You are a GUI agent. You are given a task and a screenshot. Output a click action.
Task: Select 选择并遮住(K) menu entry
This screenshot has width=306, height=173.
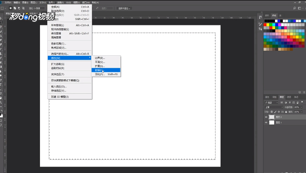tap(70, 54)
